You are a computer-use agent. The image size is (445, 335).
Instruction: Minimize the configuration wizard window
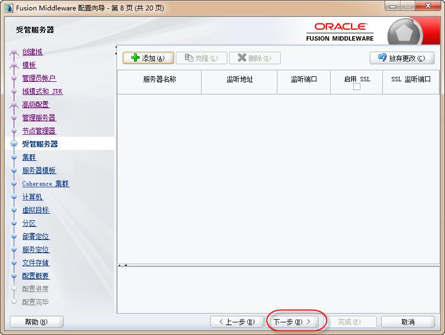[x=393, y=6]
